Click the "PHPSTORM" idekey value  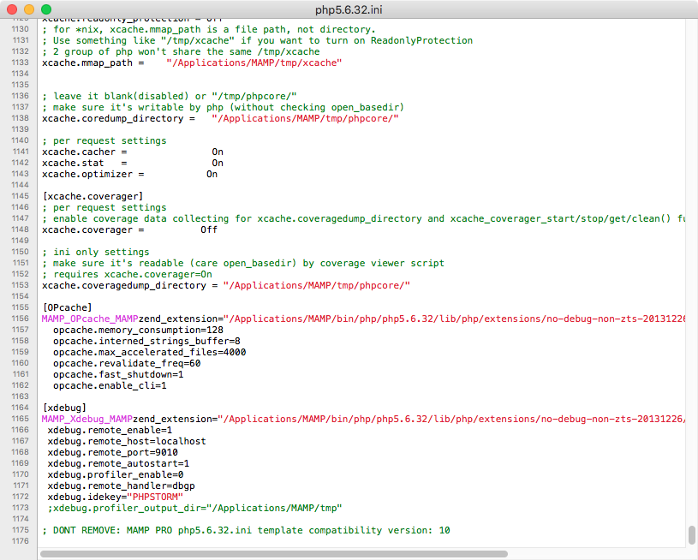pyautogui.click(x=155, y=497)
